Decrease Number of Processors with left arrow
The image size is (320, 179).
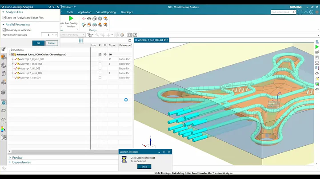[x=53, y=35]
